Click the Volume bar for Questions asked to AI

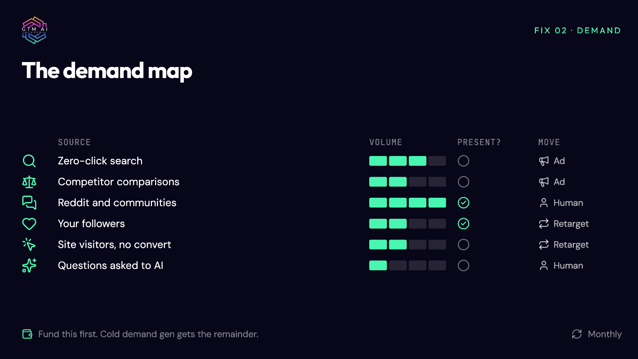(407, 265)
